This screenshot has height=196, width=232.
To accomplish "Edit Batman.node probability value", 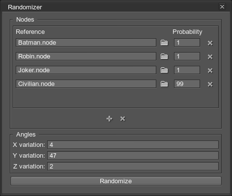I will 187,43.
